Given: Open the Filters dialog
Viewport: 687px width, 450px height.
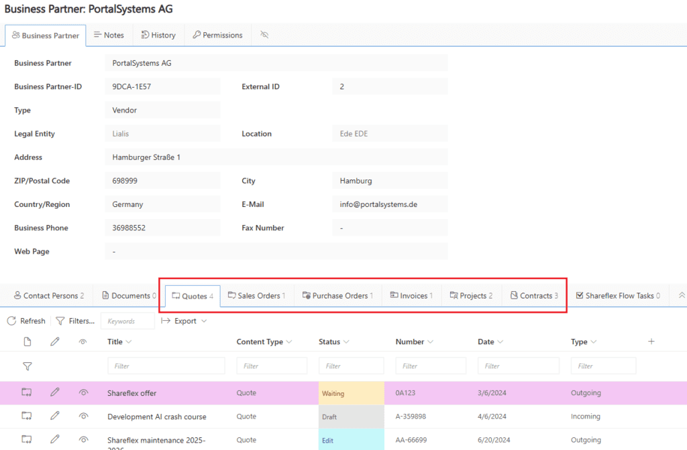Looking at the screenshot, I should click(x=75, y=321).
